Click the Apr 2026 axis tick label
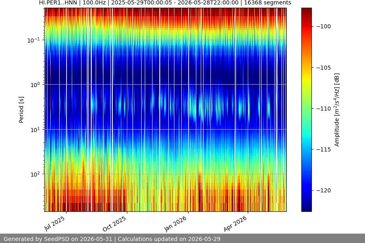 235,224
